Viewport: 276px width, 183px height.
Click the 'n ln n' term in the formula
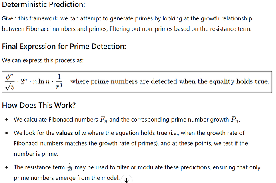[x=42, y=81]
